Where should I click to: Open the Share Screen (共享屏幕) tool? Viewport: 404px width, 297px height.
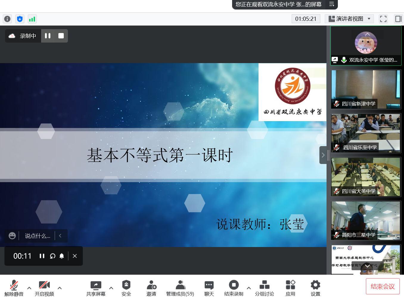point(96,288)
